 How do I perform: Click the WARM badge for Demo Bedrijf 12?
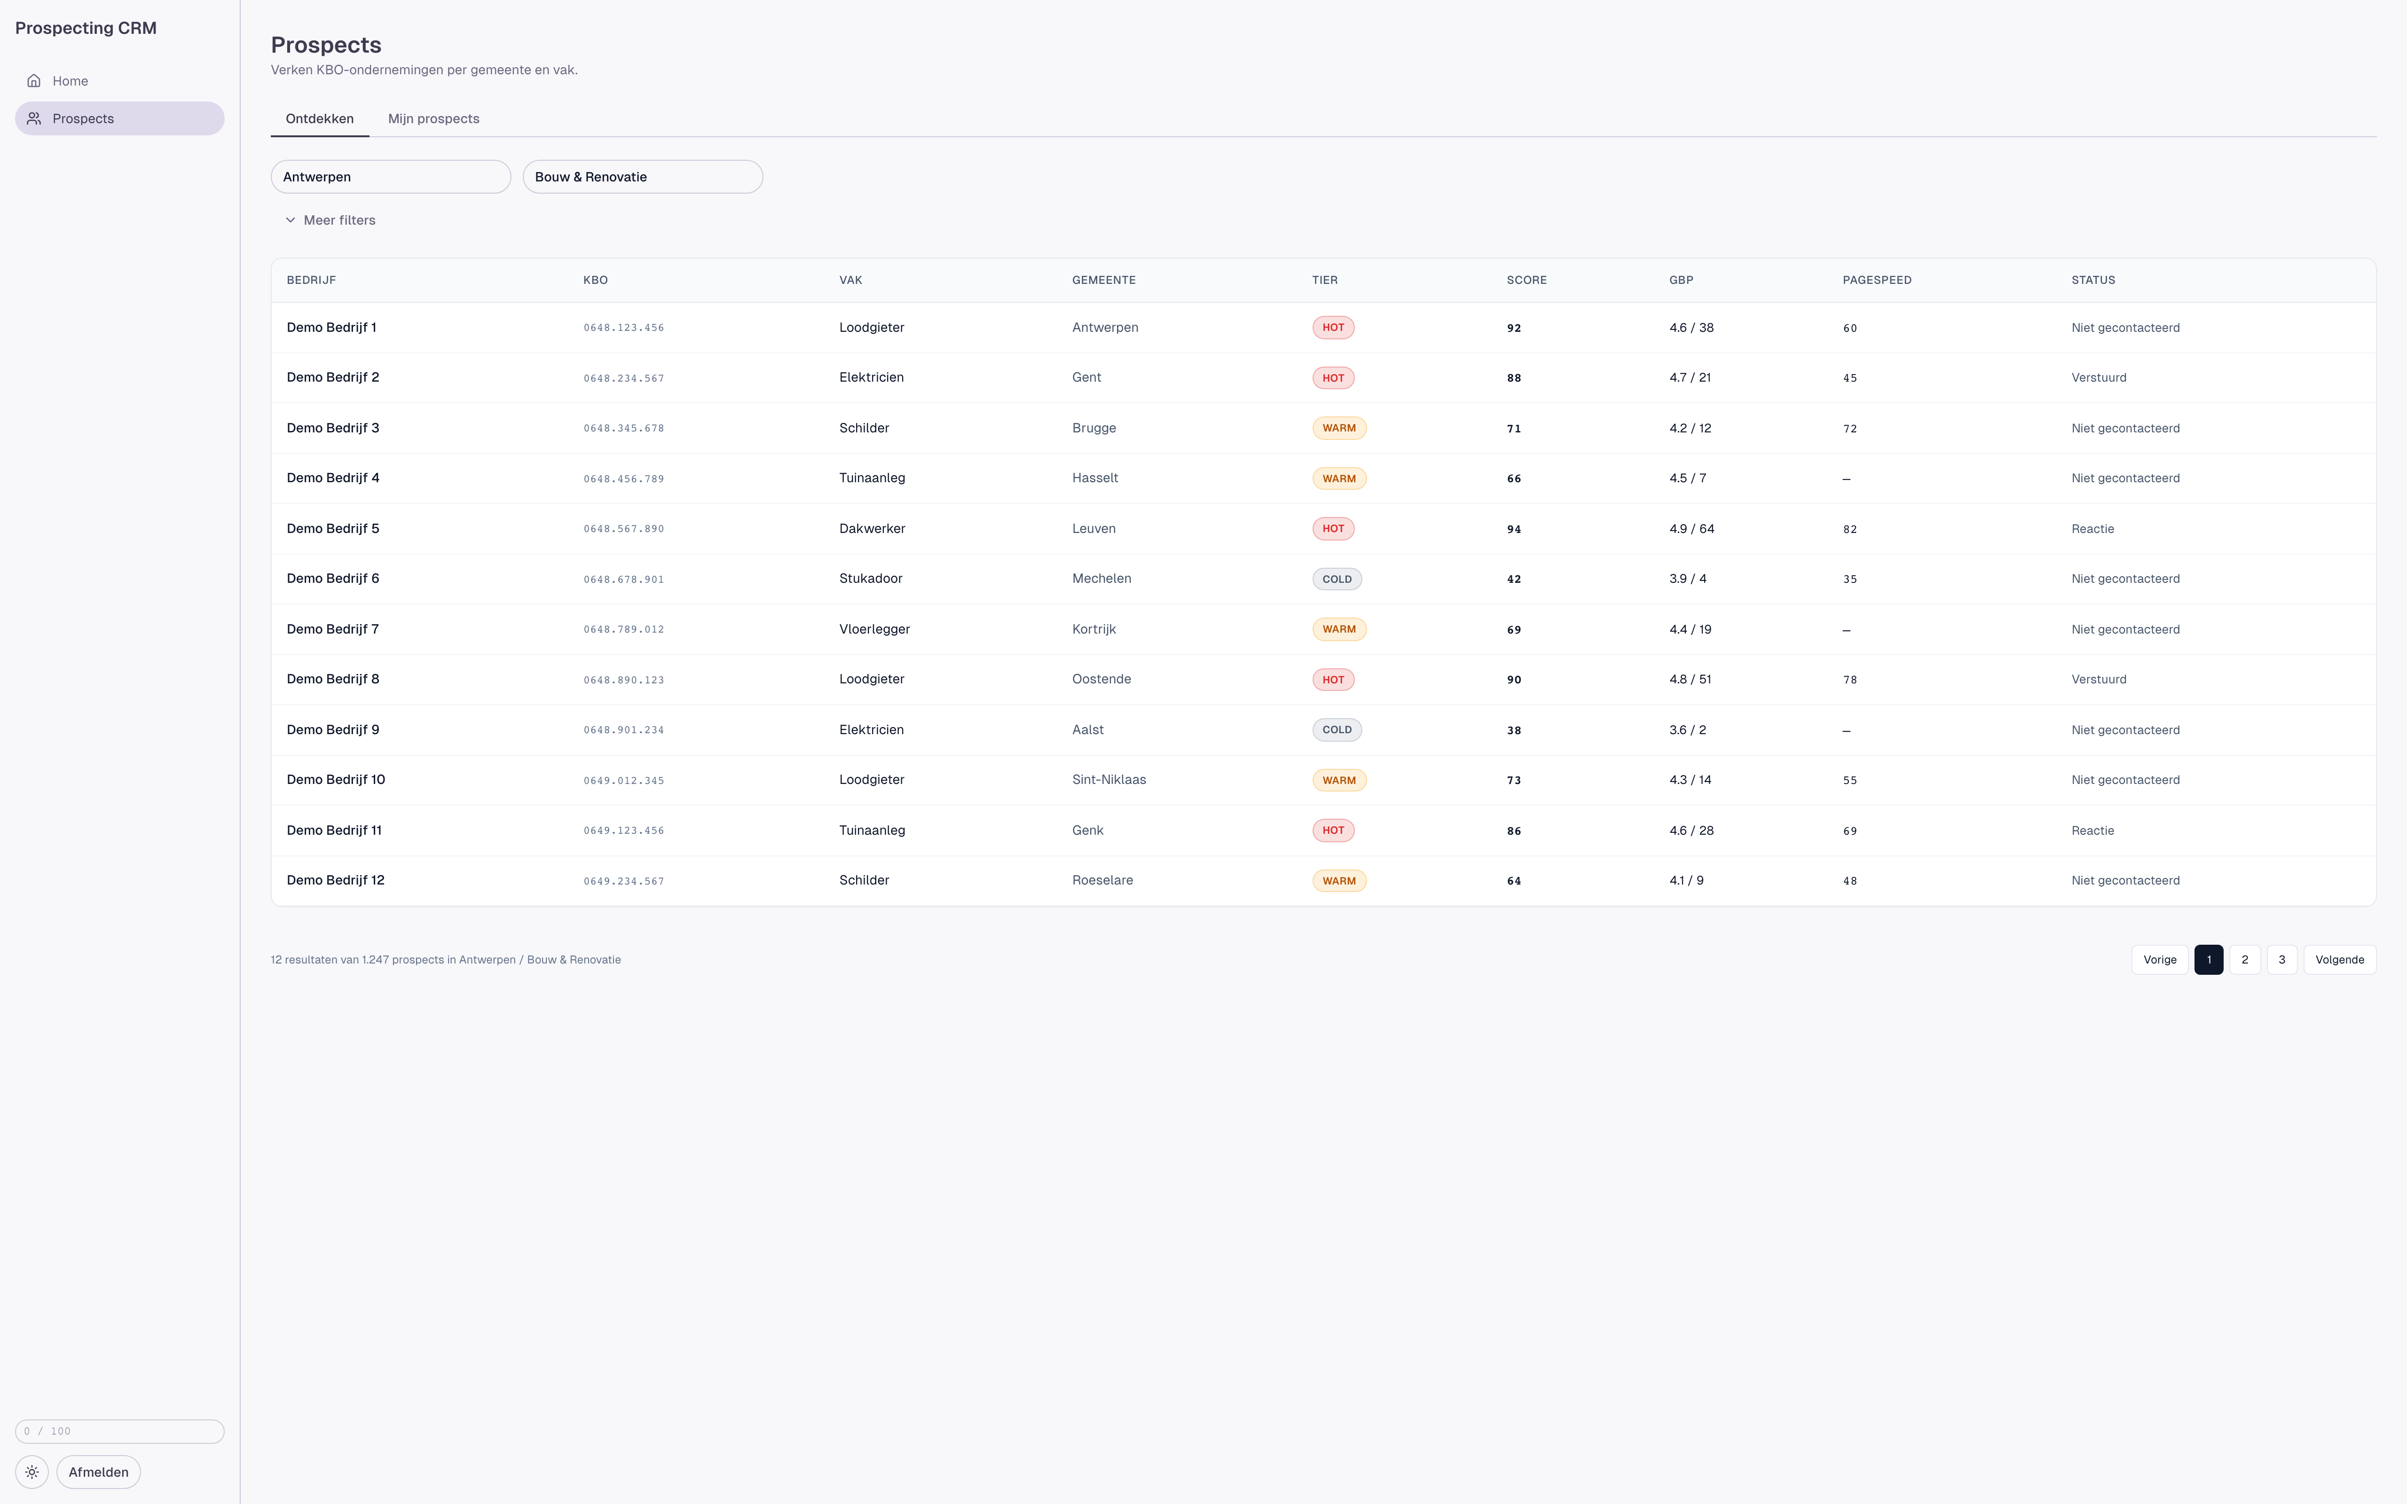pyautogui.click(x=1339, y=881)
